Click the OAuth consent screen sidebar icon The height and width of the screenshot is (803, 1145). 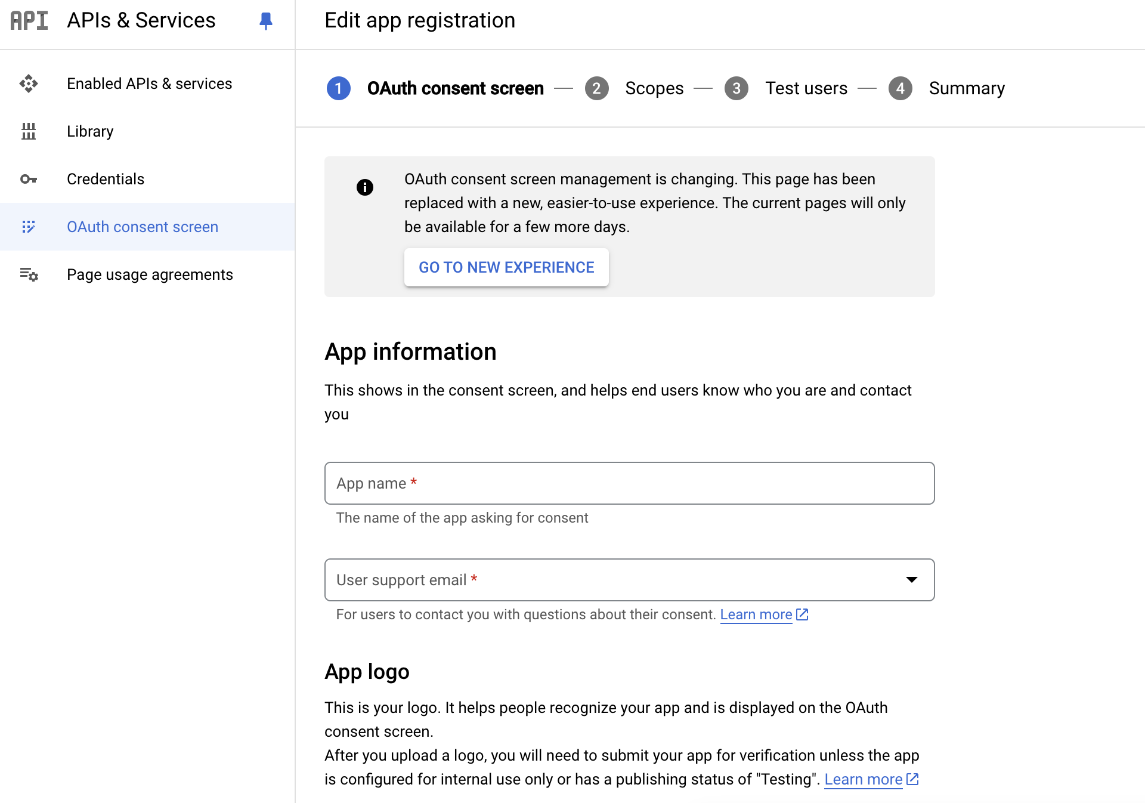pos(29,227)
